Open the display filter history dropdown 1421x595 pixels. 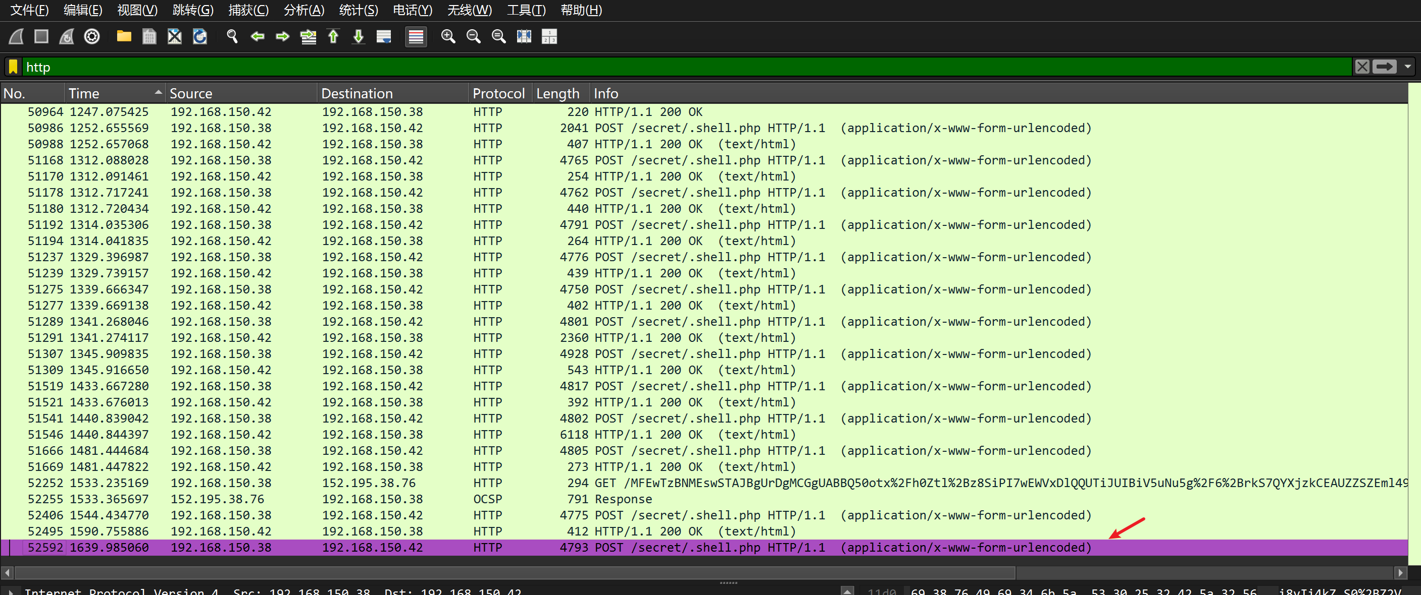click(x=1408, y=67)
